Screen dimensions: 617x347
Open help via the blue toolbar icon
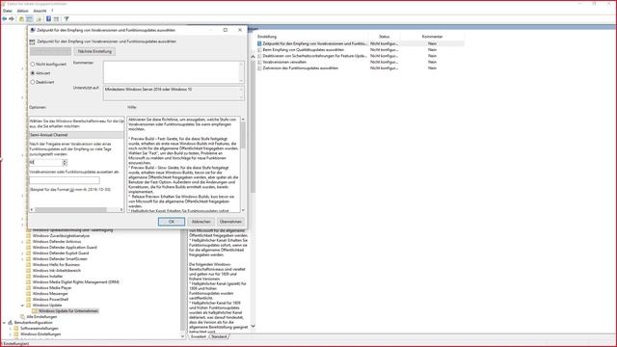click(48, 19)
